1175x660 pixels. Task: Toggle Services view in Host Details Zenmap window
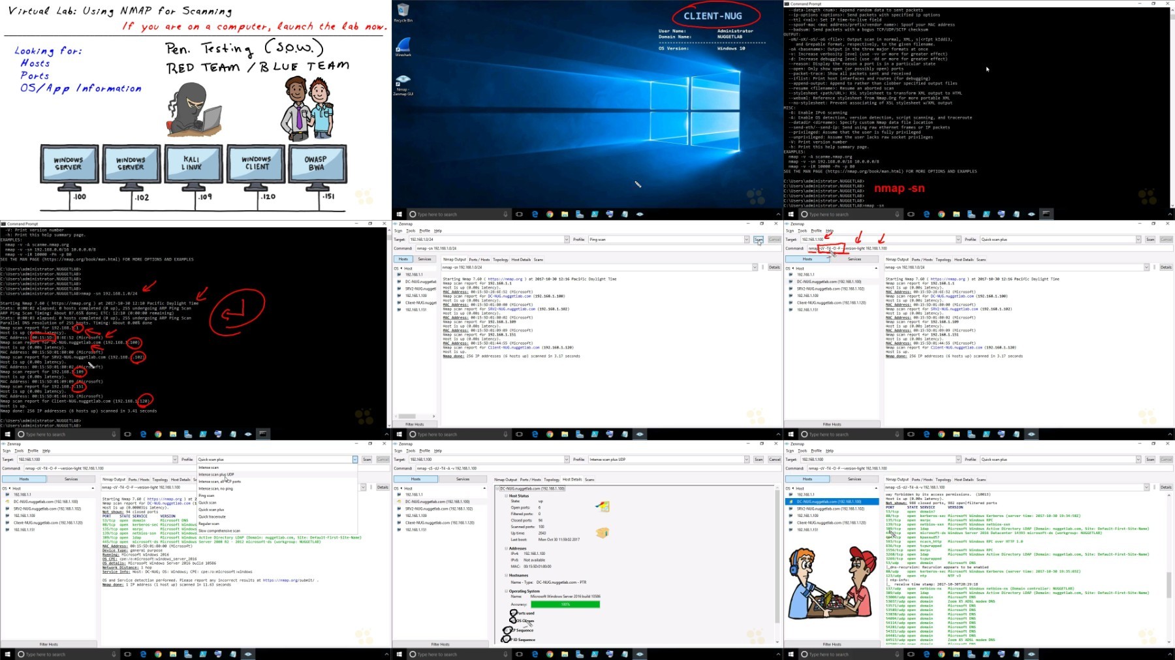[x=463, y=479]
